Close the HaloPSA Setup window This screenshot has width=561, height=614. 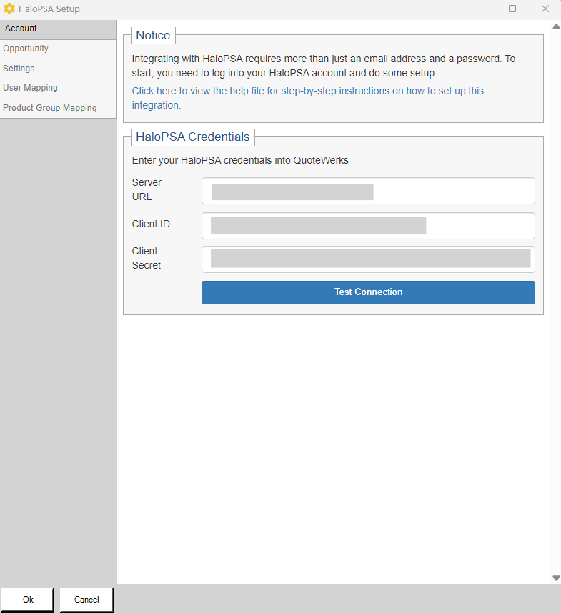click(x=545, y=9)
